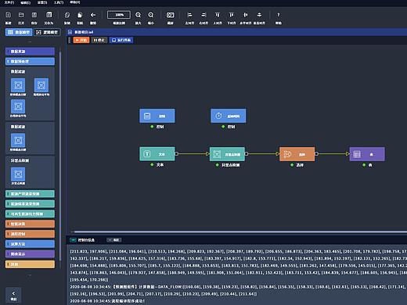Select the 控制台信息 console tab
The image size is (407, 305).
click(82, 240)
